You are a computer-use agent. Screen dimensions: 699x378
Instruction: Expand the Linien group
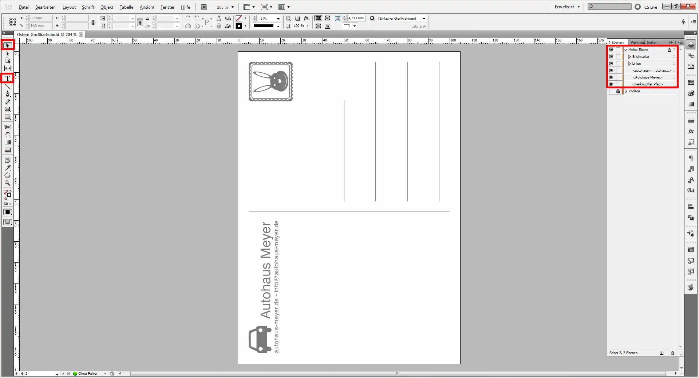(x=629, y=64)
